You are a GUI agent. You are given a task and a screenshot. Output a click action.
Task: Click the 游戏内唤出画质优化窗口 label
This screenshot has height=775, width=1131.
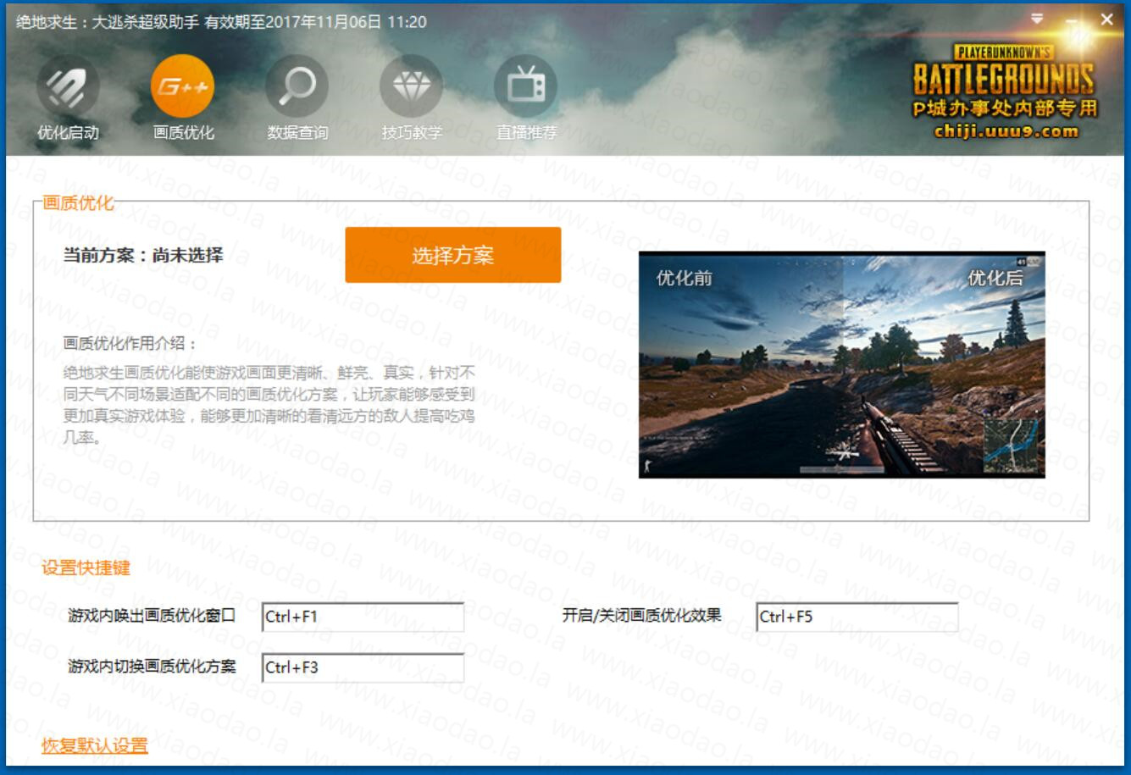point(152,615)
